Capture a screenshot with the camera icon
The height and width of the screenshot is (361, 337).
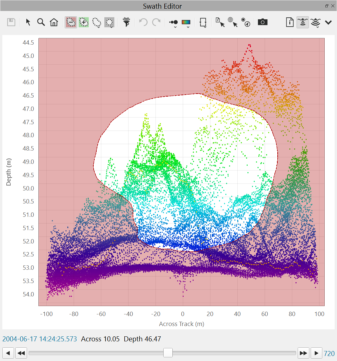[x=262, y=22]
